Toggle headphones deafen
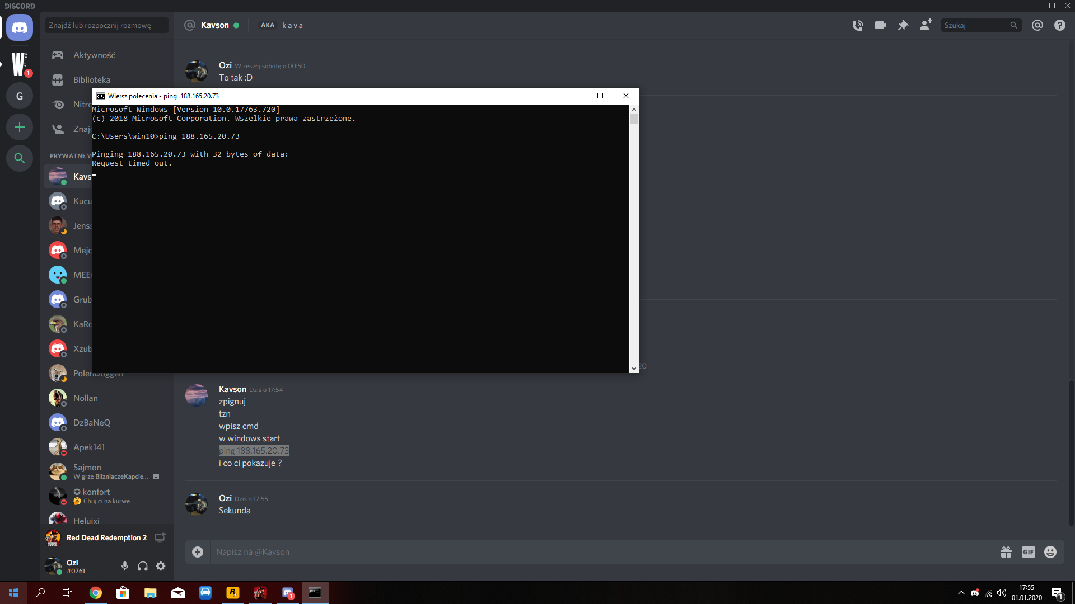 [143, 566]
